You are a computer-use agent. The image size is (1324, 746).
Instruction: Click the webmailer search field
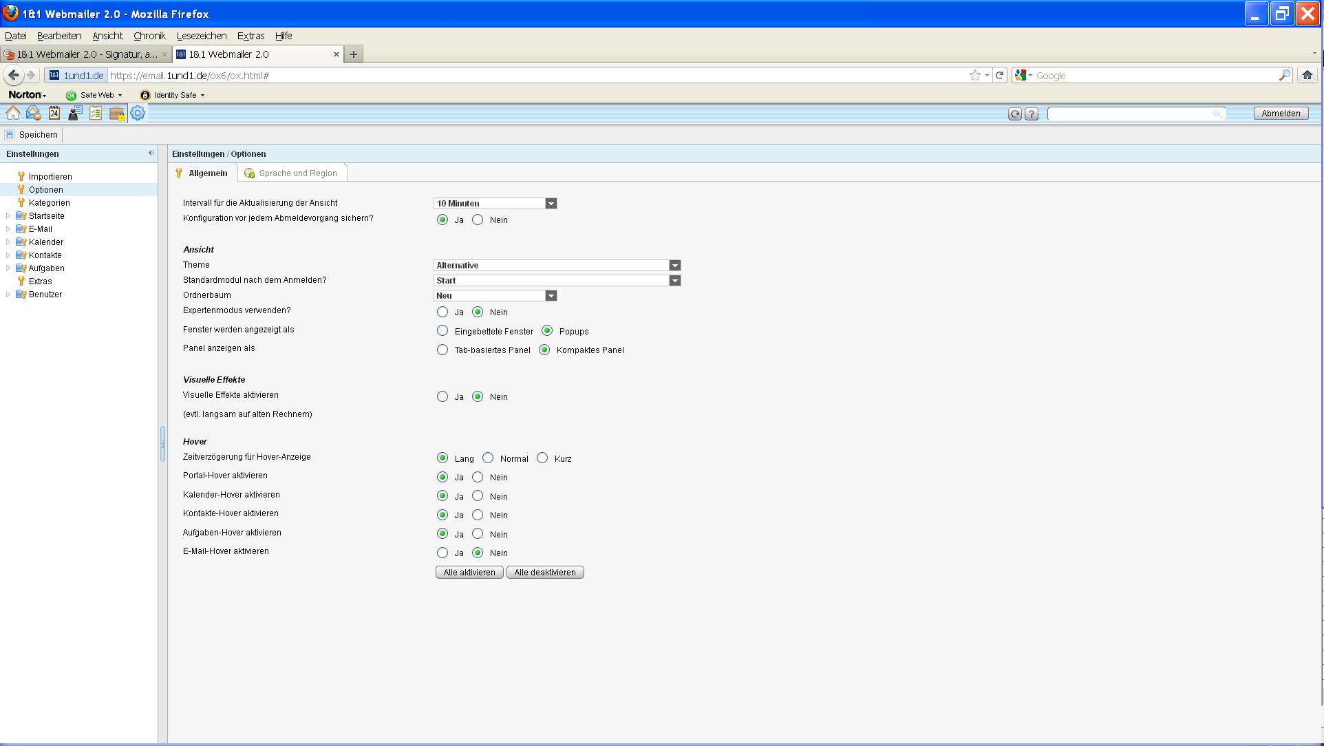1129,114
